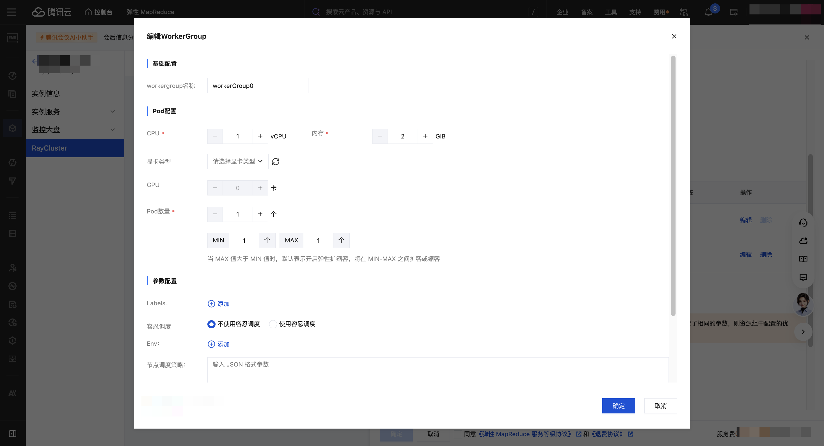Increase the Pod quantity
The width and height of the screenshot is (824, 446).
[x=260, y=214]
